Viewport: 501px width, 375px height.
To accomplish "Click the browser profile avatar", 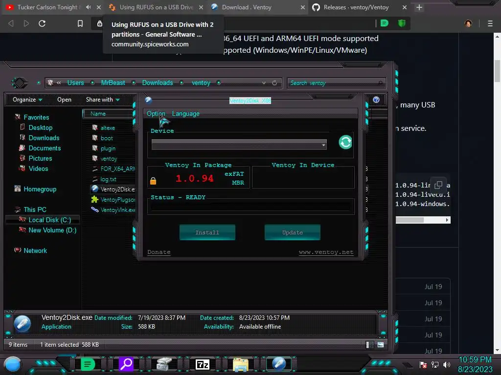I will 468,23.
